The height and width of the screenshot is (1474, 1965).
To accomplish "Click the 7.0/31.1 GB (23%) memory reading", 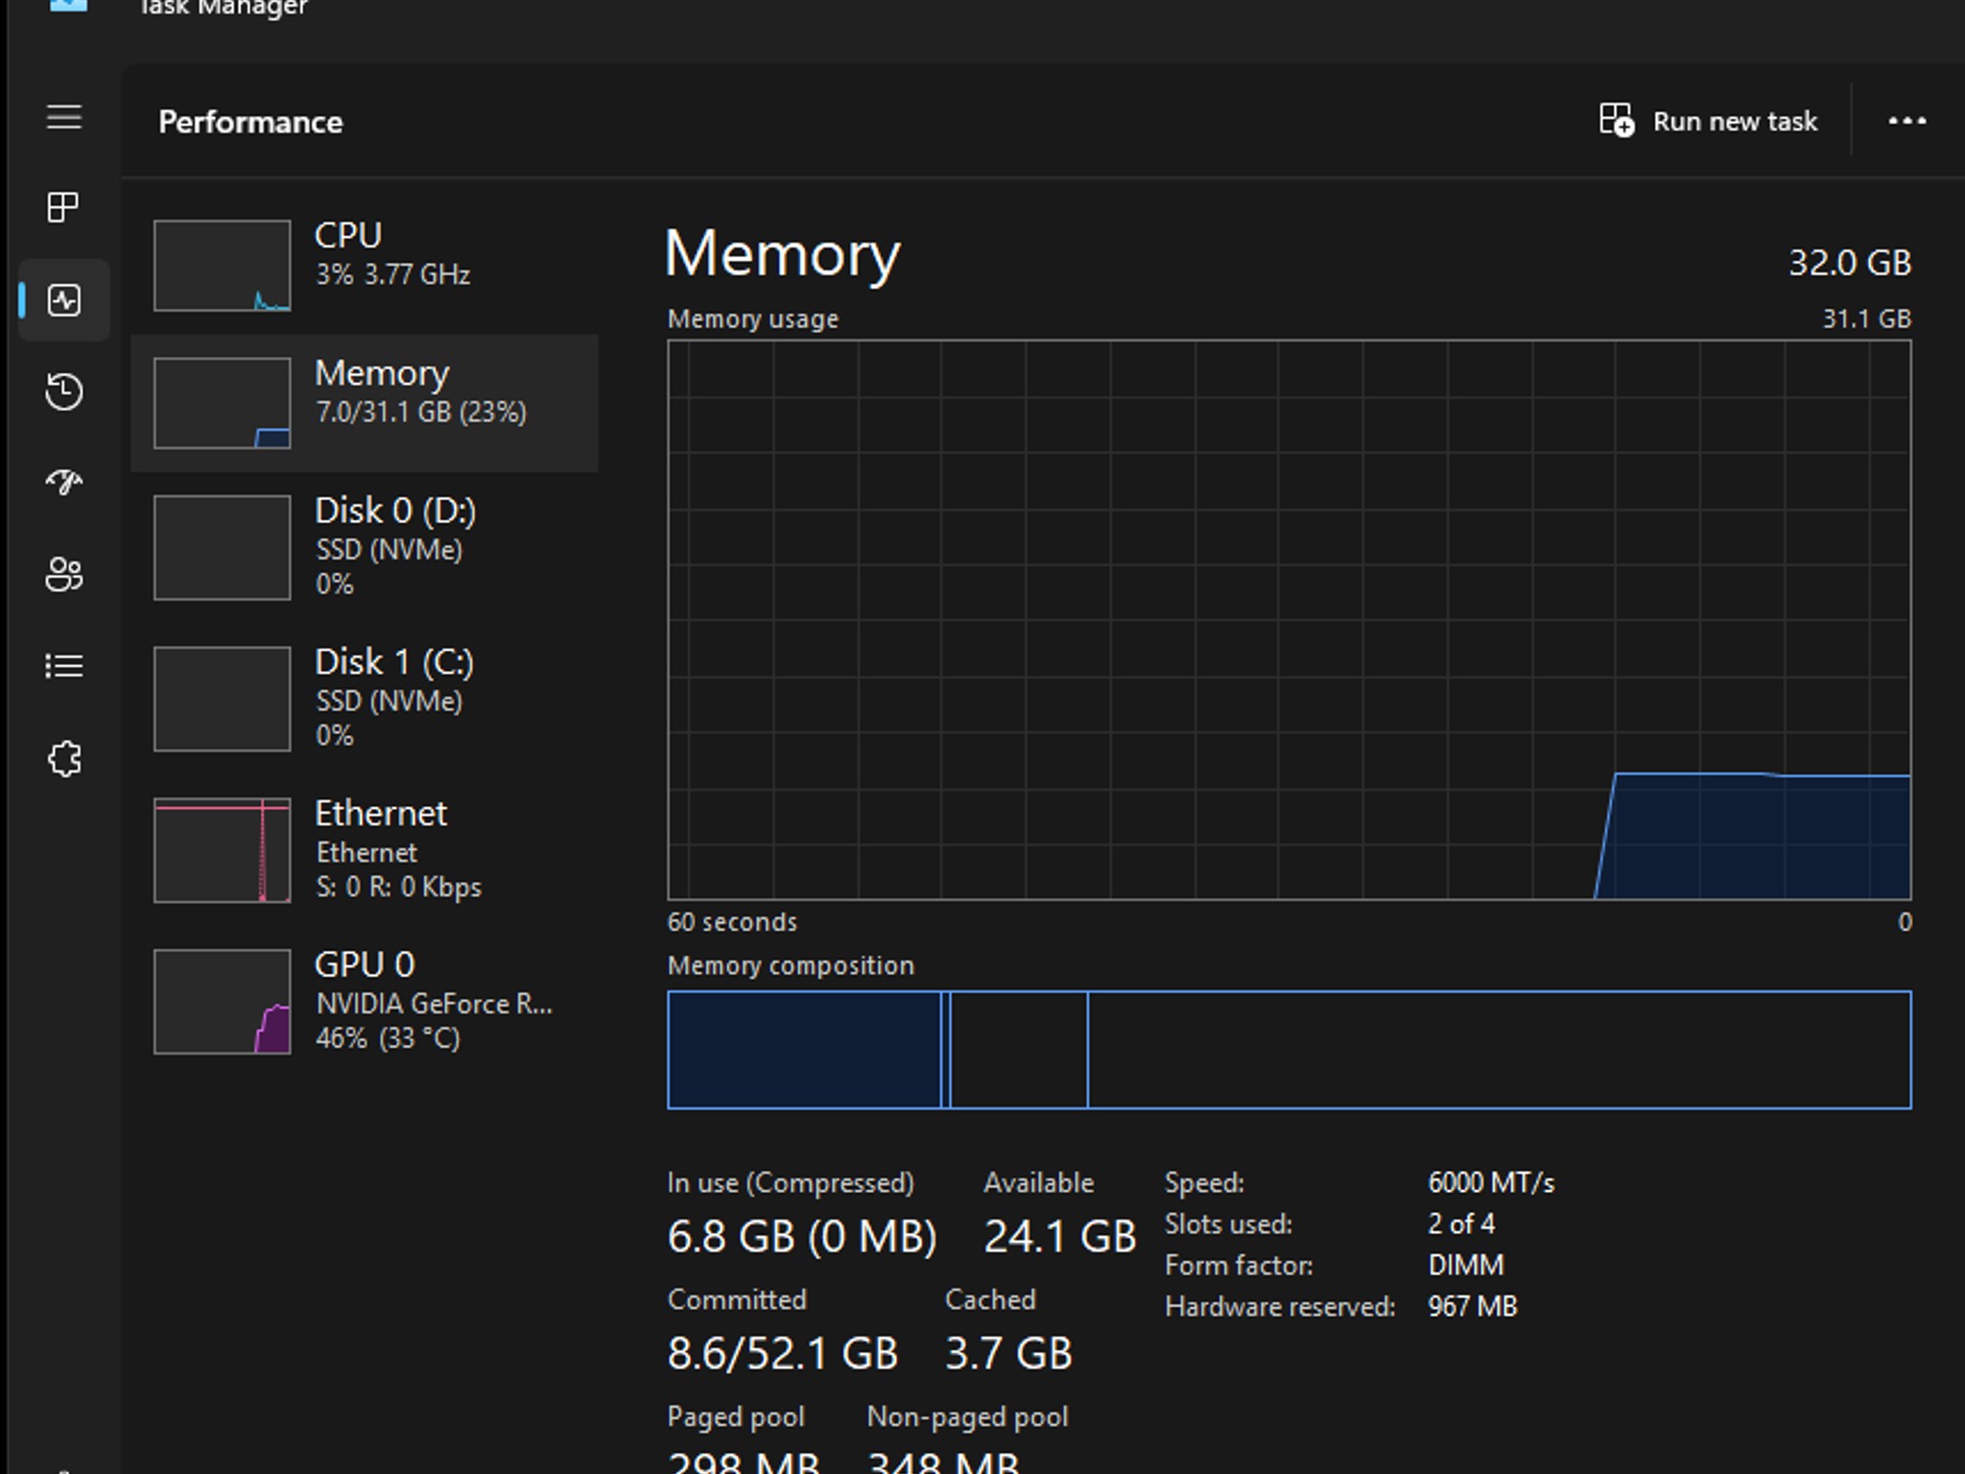I will coord(421,413).
